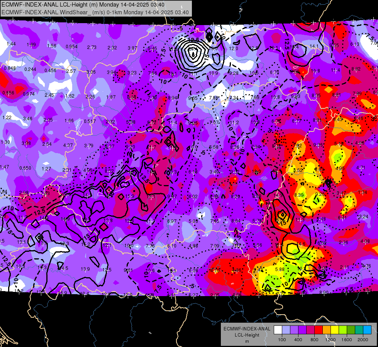
Task: Select the magenta legend swatch before 800
Action: 310,330
